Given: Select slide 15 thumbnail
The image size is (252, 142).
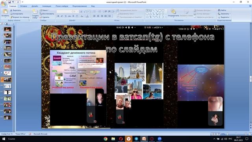Looking at the screenshot, I should pos(7,118).
